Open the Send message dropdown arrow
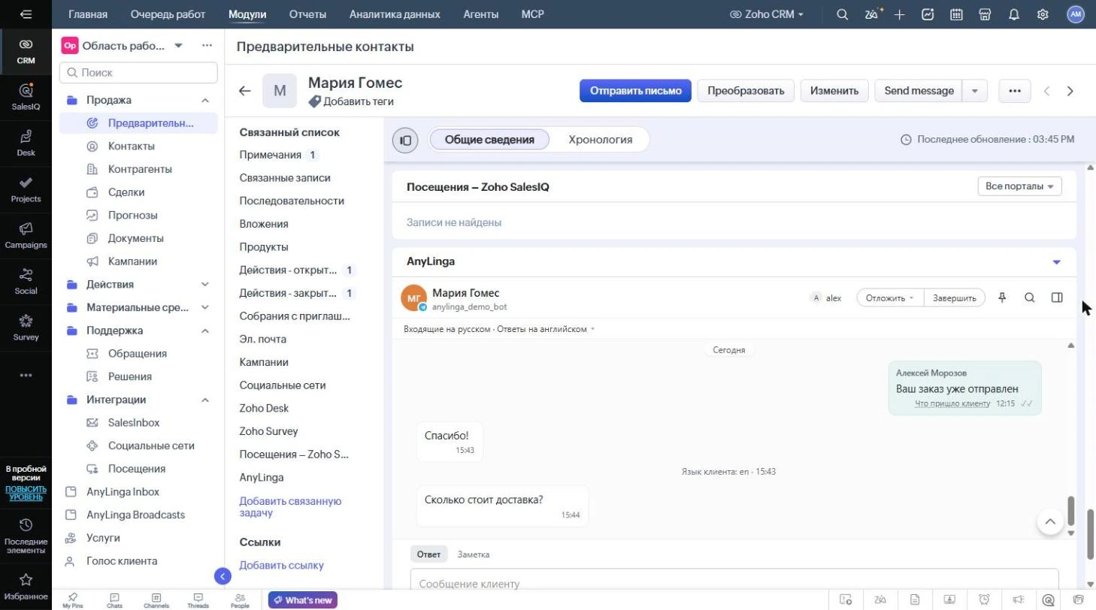The image size is (1096, 610). click(x=975, y=91)
